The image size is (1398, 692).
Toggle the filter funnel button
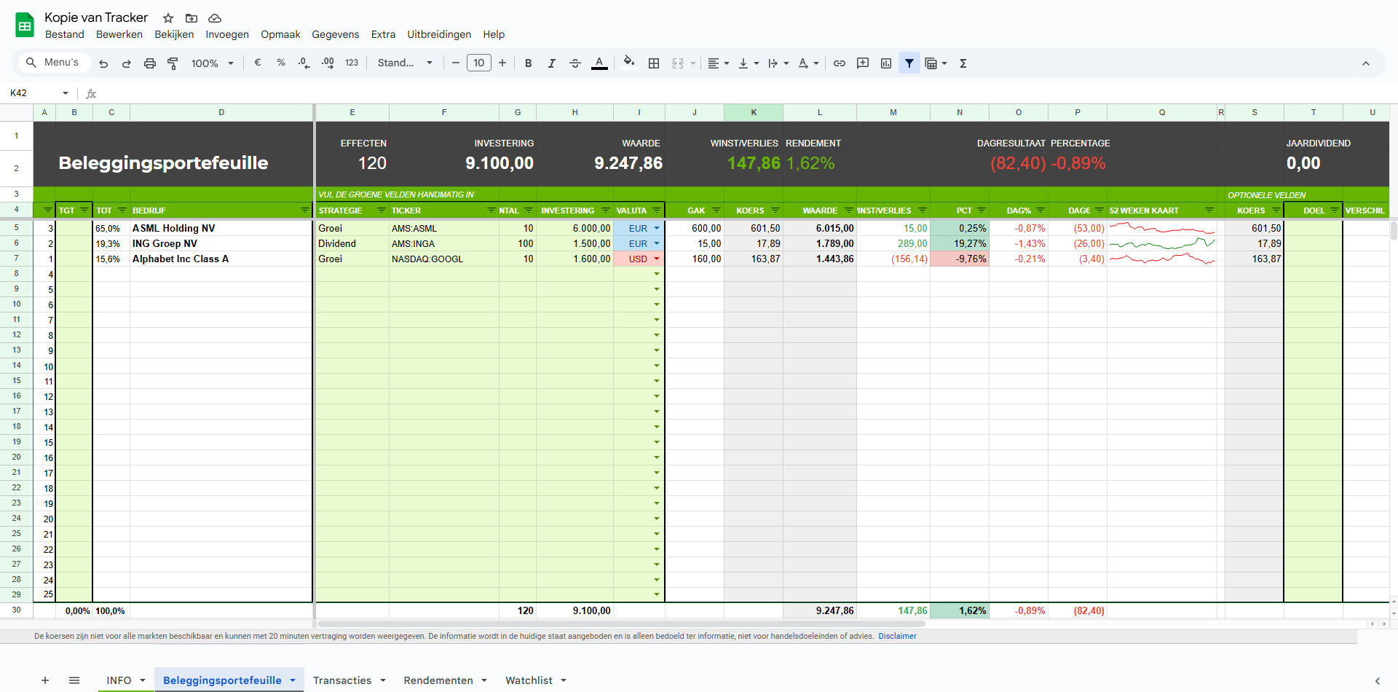[909, 63]
